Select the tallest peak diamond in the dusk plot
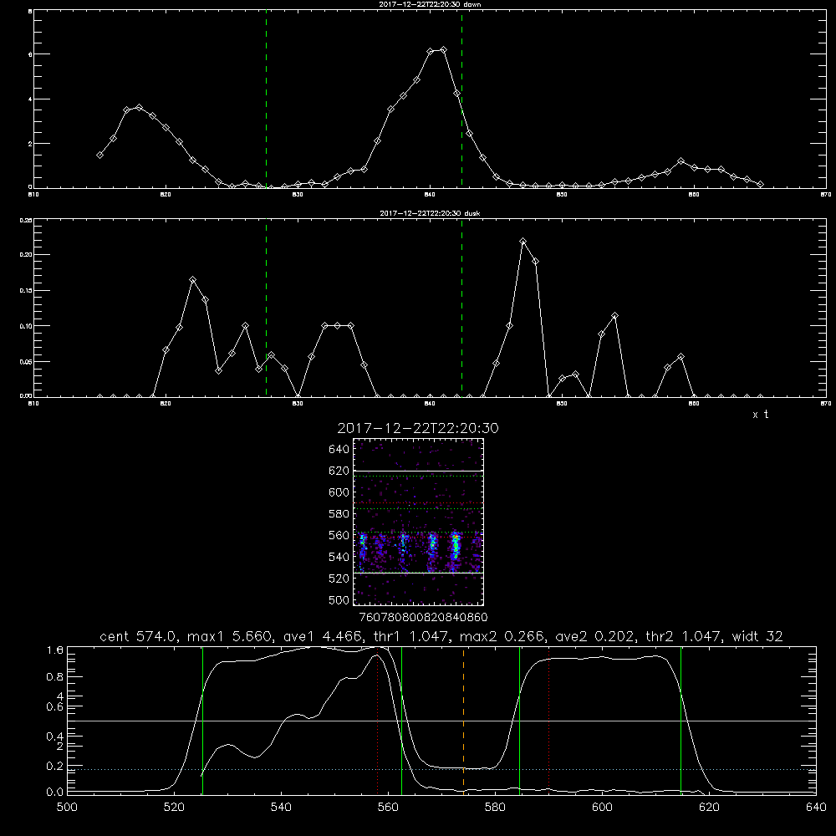 point(523,242)
